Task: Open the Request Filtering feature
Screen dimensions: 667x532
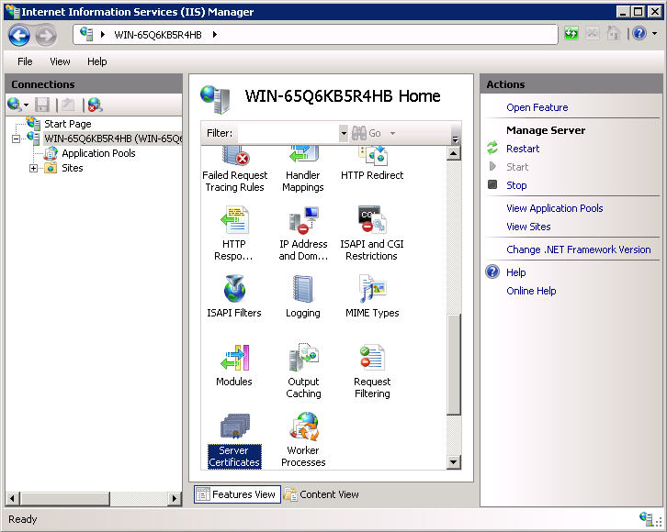Action: pyautogui.click(x=372, y=371)
